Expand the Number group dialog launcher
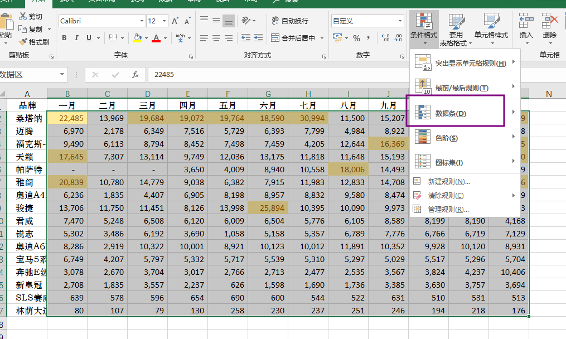The image size is (566, 339). [x=402, y=57]
